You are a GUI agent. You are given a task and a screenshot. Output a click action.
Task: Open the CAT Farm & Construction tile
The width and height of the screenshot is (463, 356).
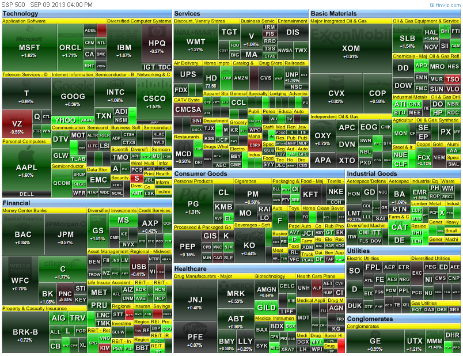click(399, 228)
